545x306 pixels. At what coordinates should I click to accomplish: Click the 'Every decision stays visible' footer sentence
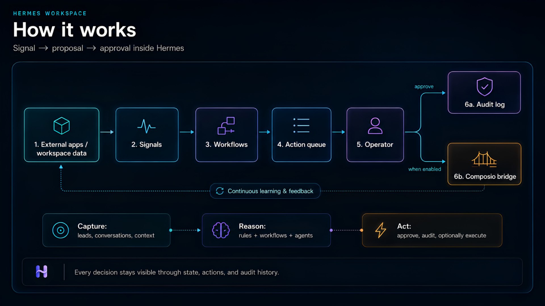[x=177, y=272]
